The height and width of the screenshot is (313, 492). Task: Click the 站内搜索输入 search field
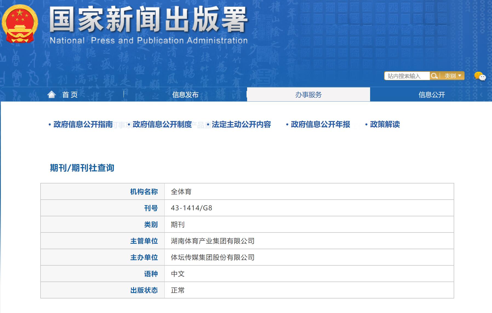407,76
